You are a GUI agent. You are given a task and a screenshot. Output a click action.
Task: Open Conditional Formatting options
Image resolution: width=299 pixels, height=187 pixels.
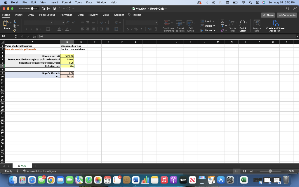169,23
